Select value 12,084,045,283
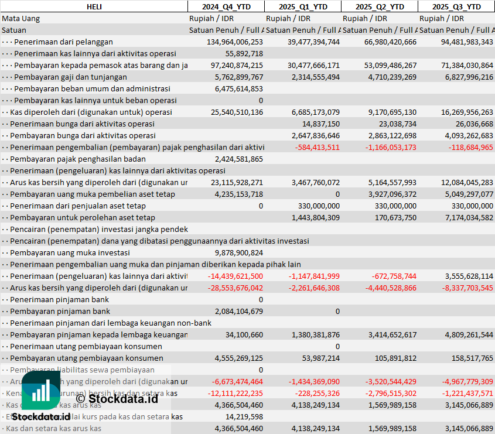495x434 pixels. [467, 182]
